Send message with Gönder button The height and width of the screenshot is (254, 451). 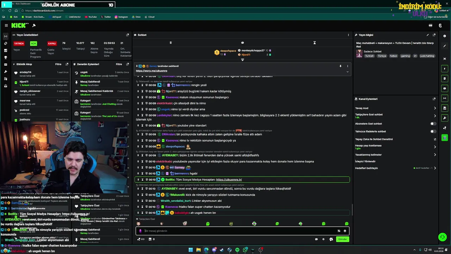click(342, 239)
